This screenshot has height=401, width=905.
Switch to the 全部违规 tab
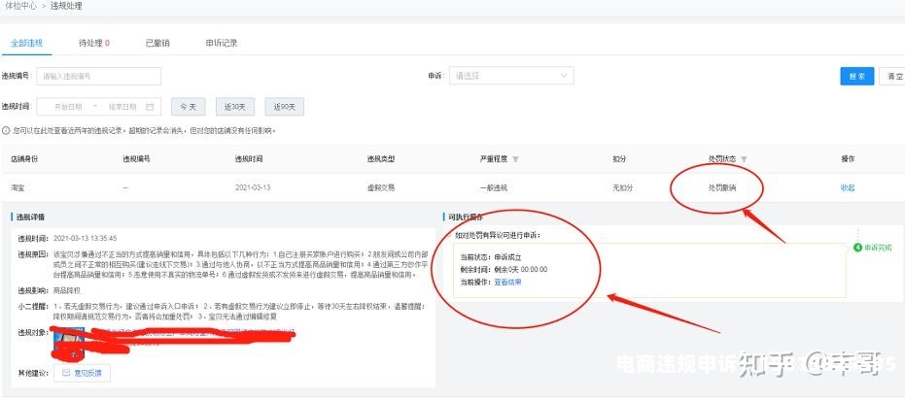(x=26, y=43)
